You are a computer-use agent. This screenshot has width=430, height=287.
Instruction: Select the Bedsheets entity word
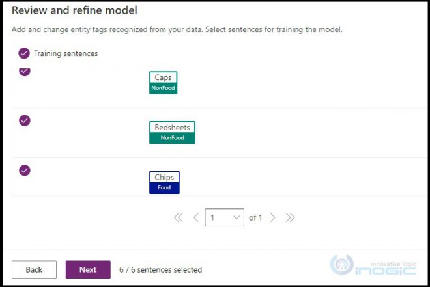coord(172,128)
